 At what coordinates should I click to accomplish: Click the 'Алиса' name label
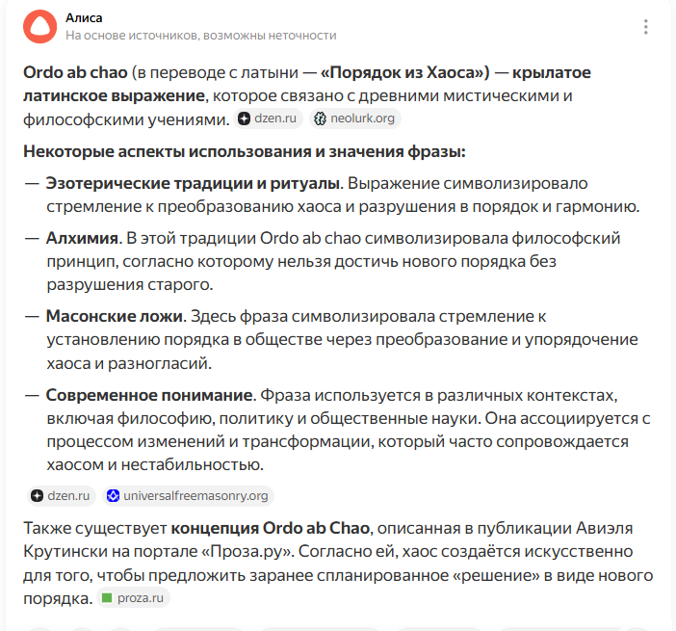pos(84,18)
